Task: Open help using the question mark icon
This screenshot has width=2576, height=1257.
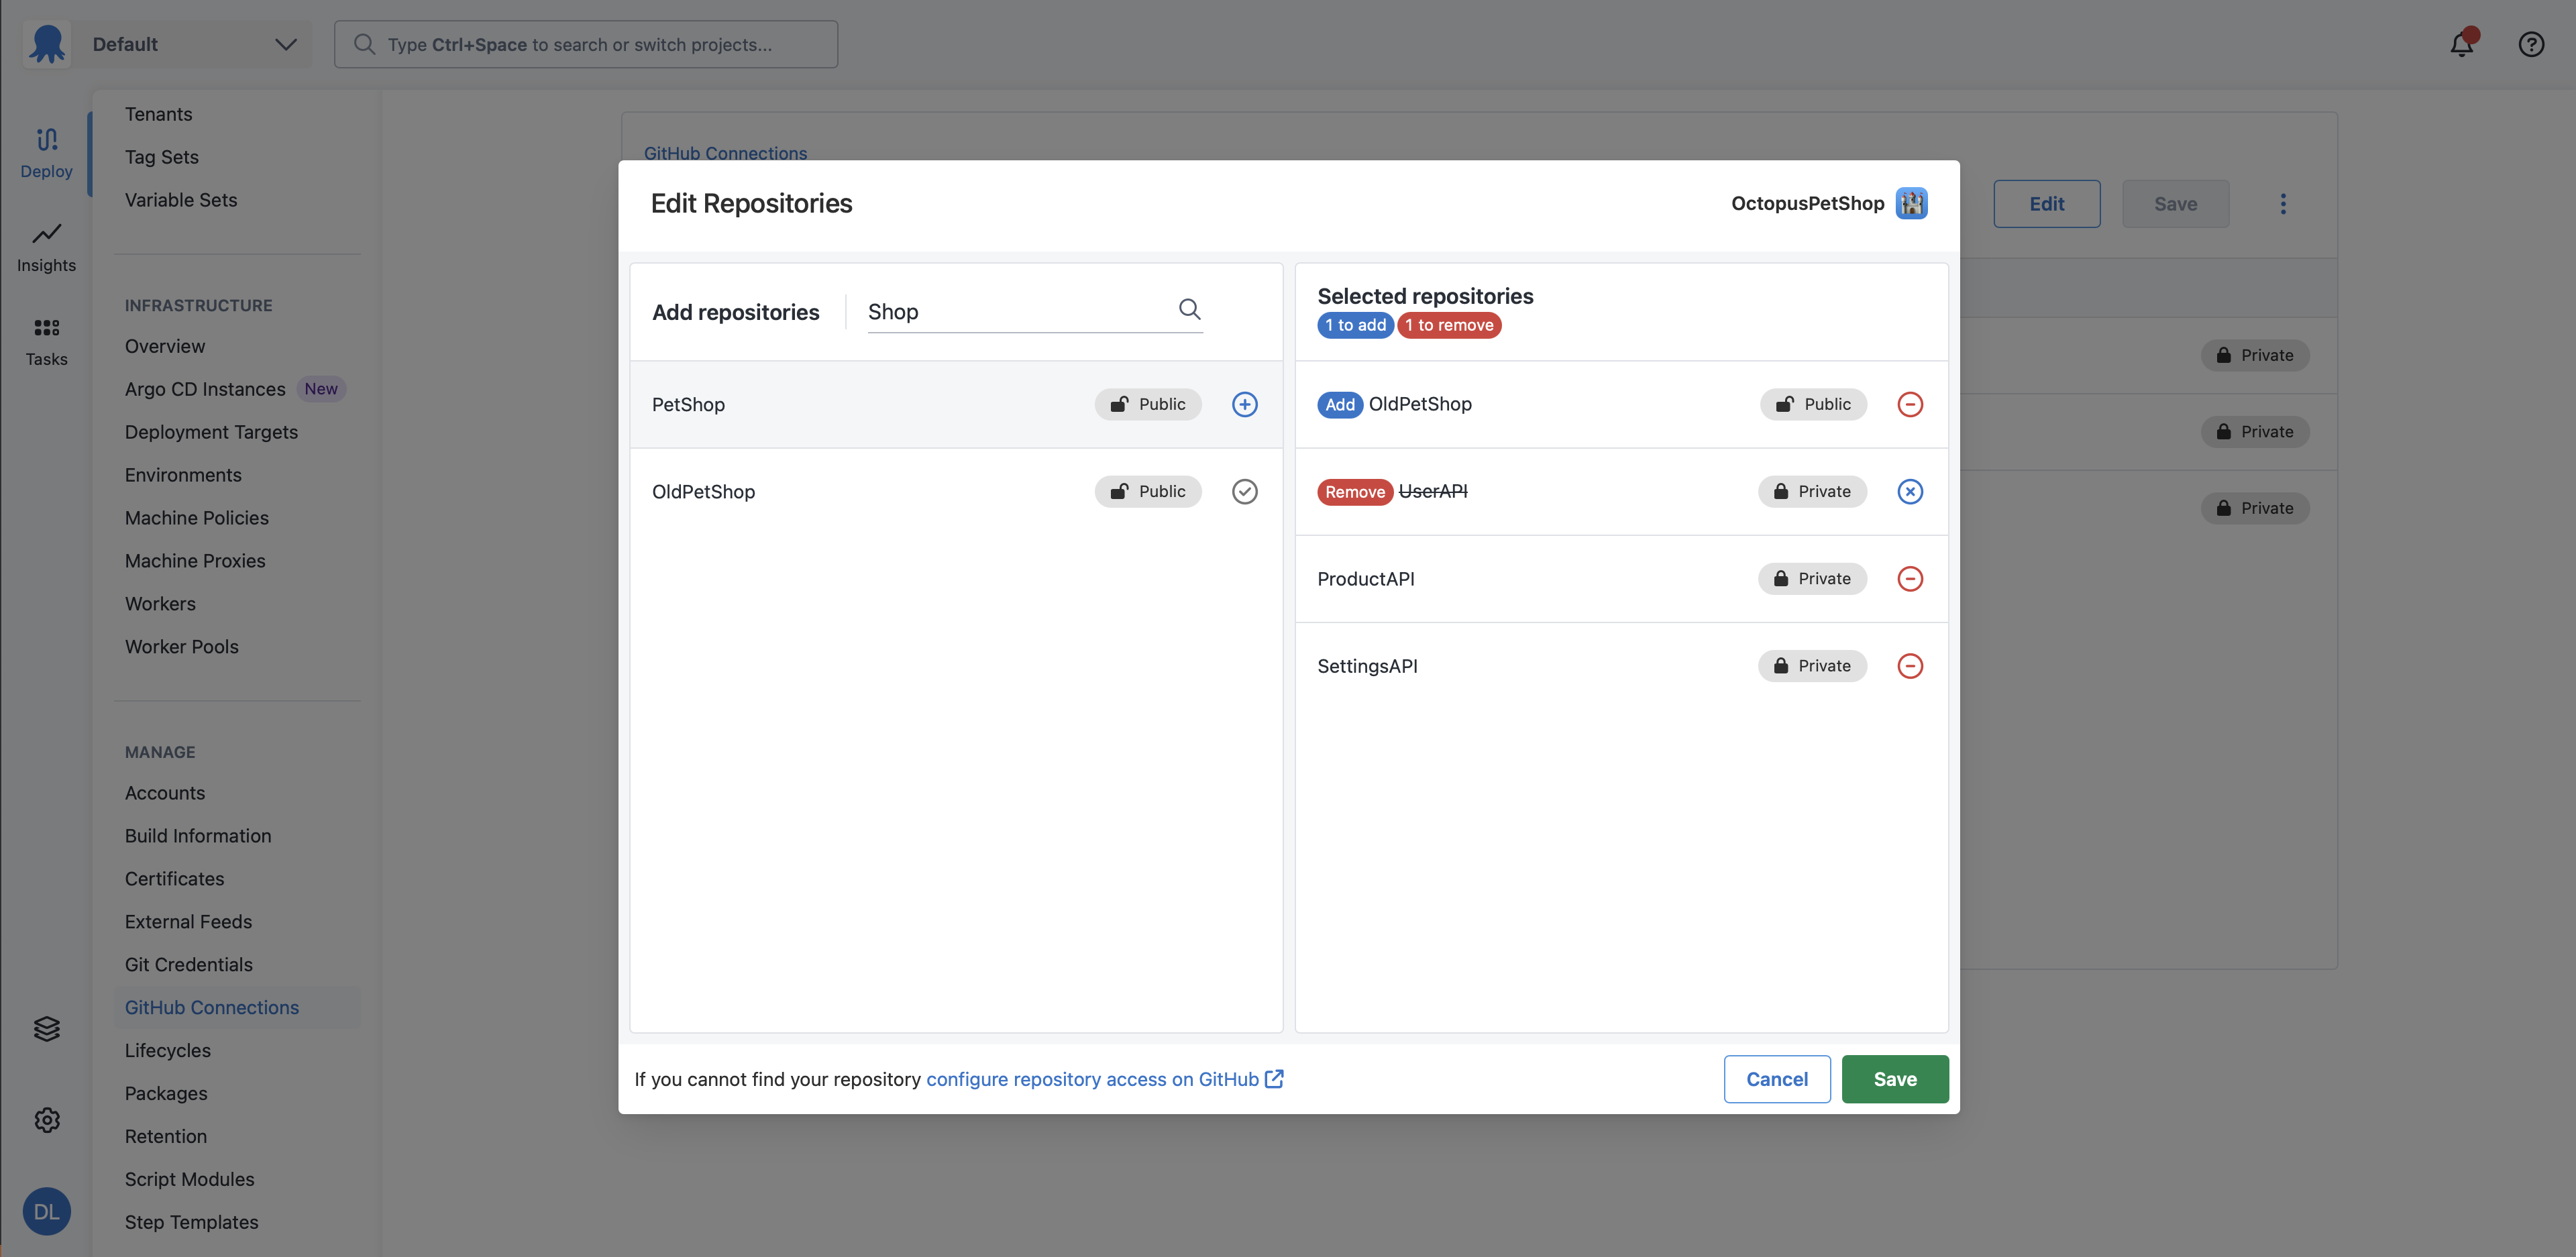Action: tap(2531, 44)
